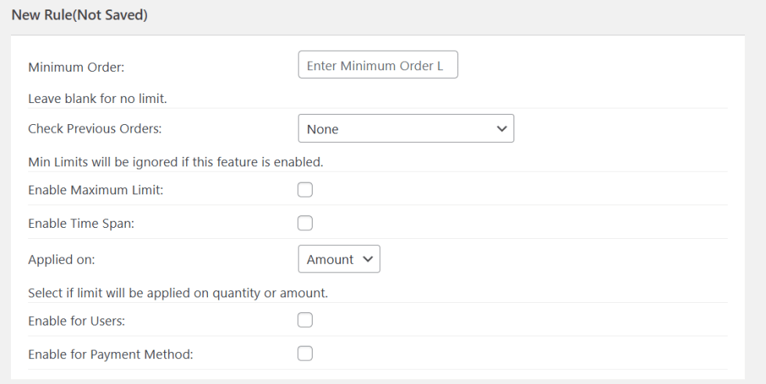This screenshot has width=766, height=384.
Task: Click the chevron arrow beside Amount
Action: click(367, 259)
